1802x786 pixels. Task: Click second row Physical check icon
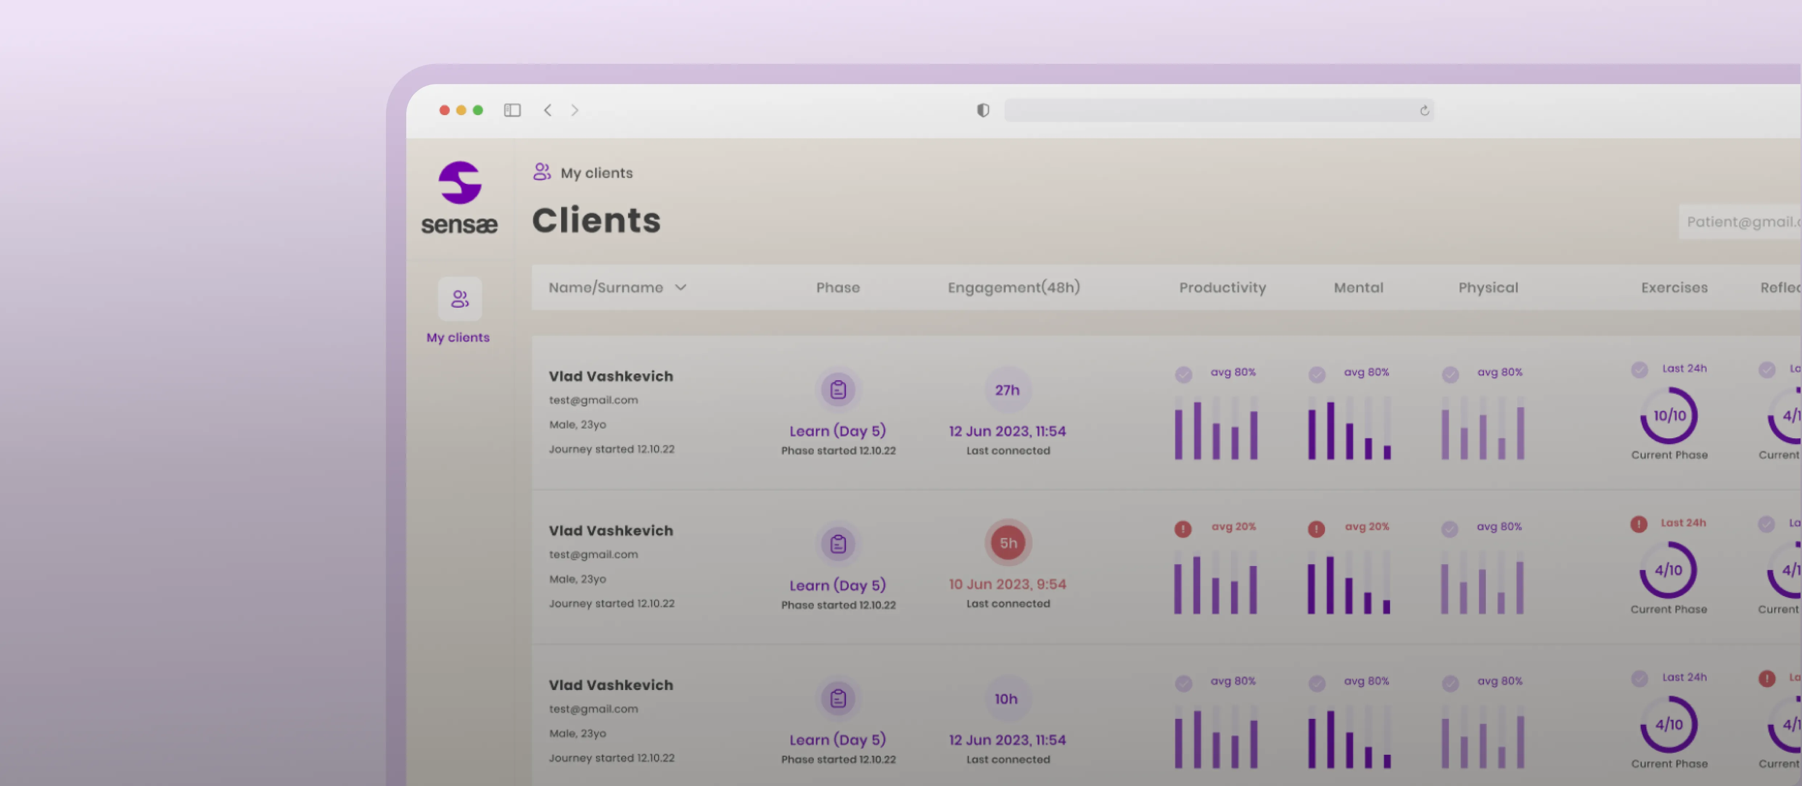(x=1450, y=529)
